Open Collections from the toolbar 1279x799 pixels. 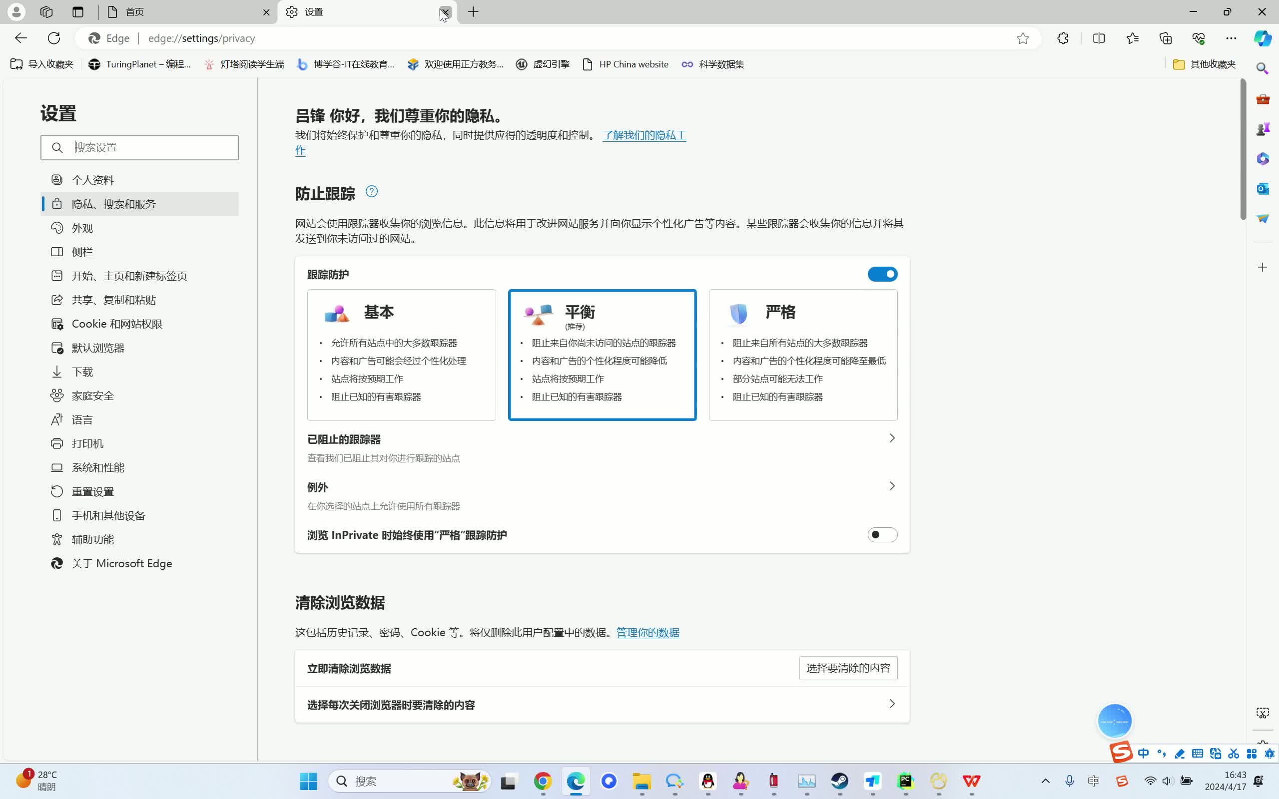click(1166, 38)
